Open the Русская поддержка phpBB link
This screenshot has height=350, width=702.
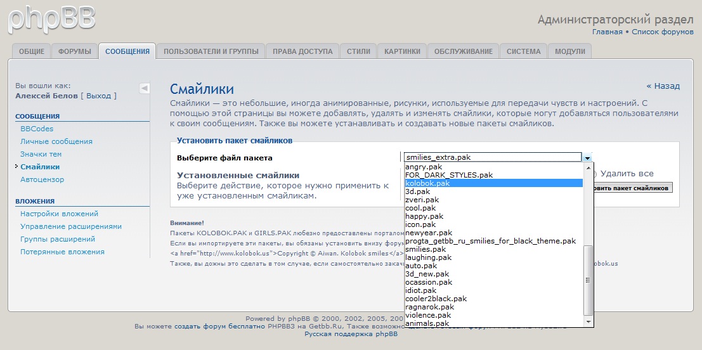click(x=351, y=334)
